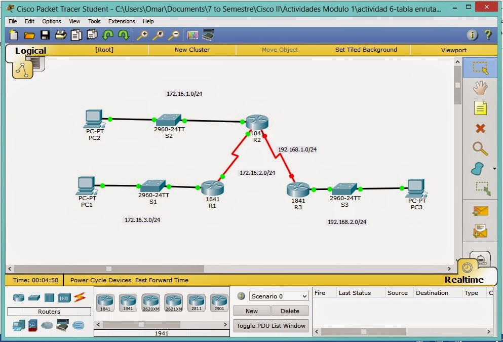Viewport: 503px width, 342px height.
Task: Click the network information 'i' icon
Action: tap(472, 34)
